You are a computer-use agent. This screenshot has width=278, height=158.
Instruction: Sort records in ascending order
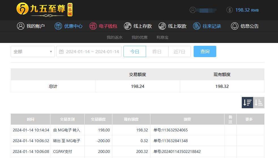coord(259,103)
